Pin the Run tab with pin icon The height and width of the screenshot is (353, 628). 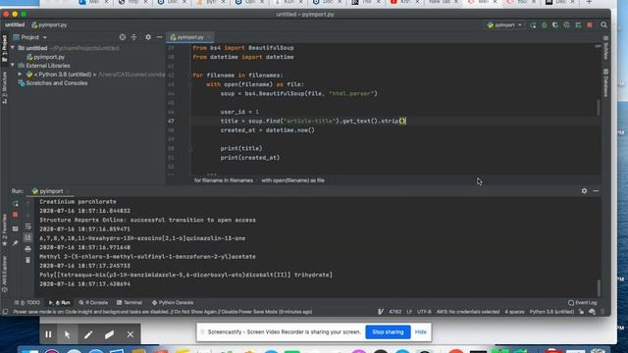coord(16,243)
